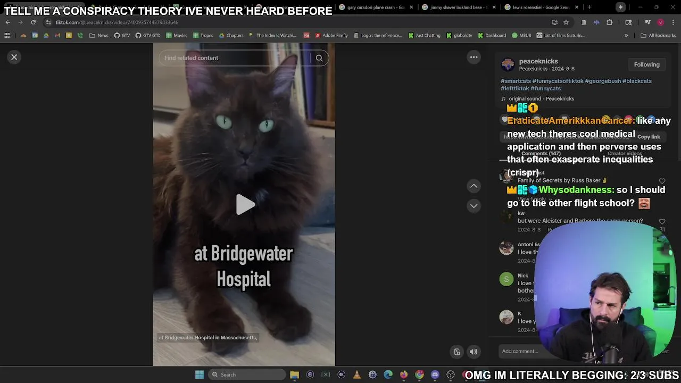
Task: Expand the All Bookmarks folder
Action: point(658,36)
